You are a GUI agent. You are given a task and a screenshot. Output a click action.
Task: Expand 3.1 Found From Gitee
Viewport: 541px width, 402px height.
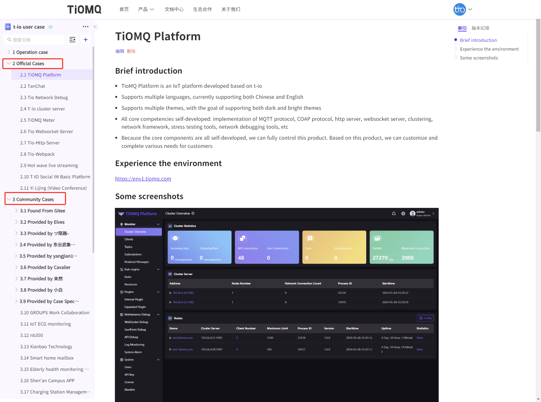[16, 210]
